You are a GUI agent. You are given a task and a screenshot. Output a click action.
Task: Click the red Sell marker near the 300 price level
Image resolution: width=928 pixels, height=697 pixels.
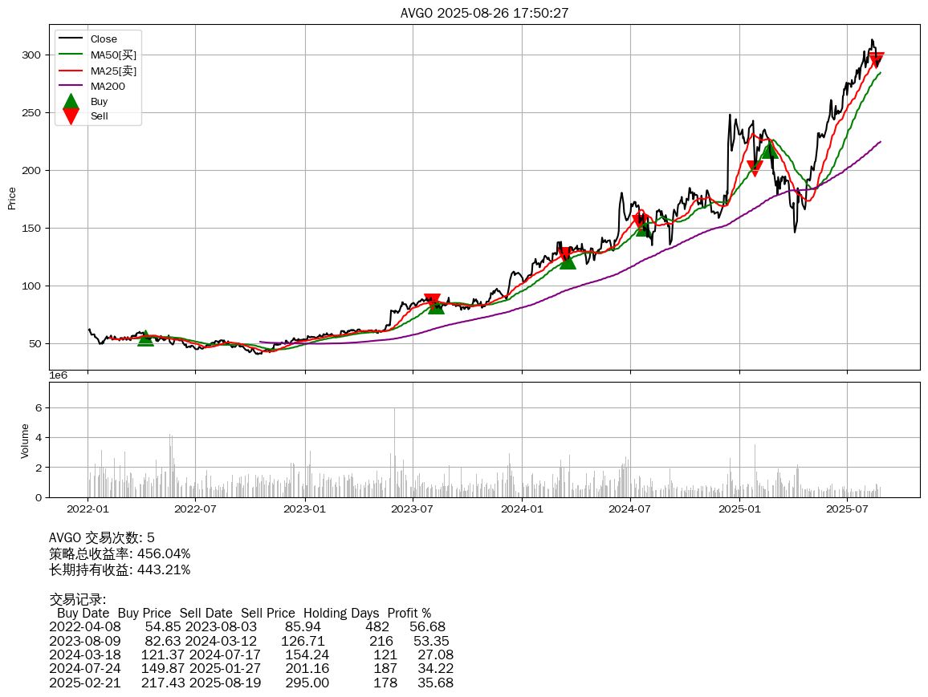pos(877,60)
